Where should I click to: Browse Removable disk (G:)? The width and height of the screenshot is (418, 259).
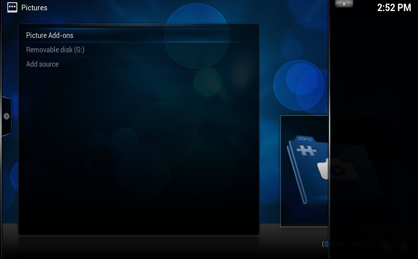coord(55,50)
